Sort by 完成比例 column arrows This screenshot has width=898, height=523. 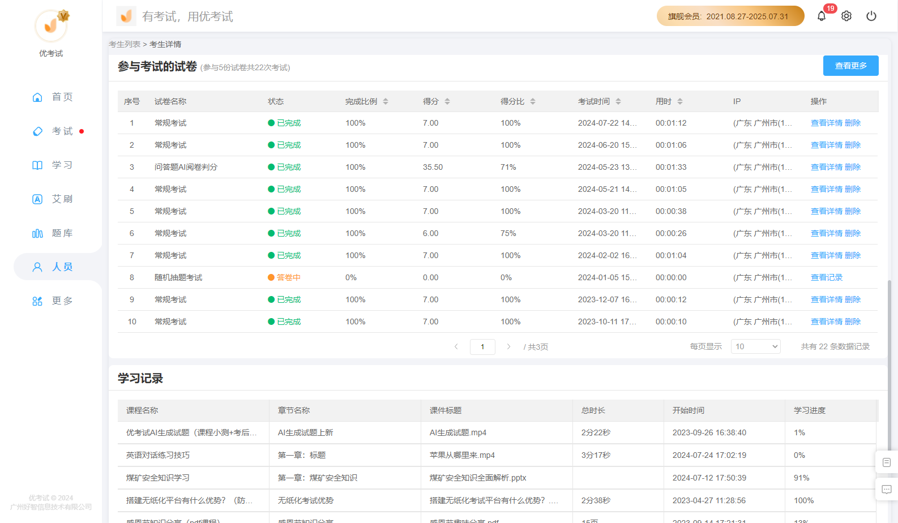(x=386, y=101)
